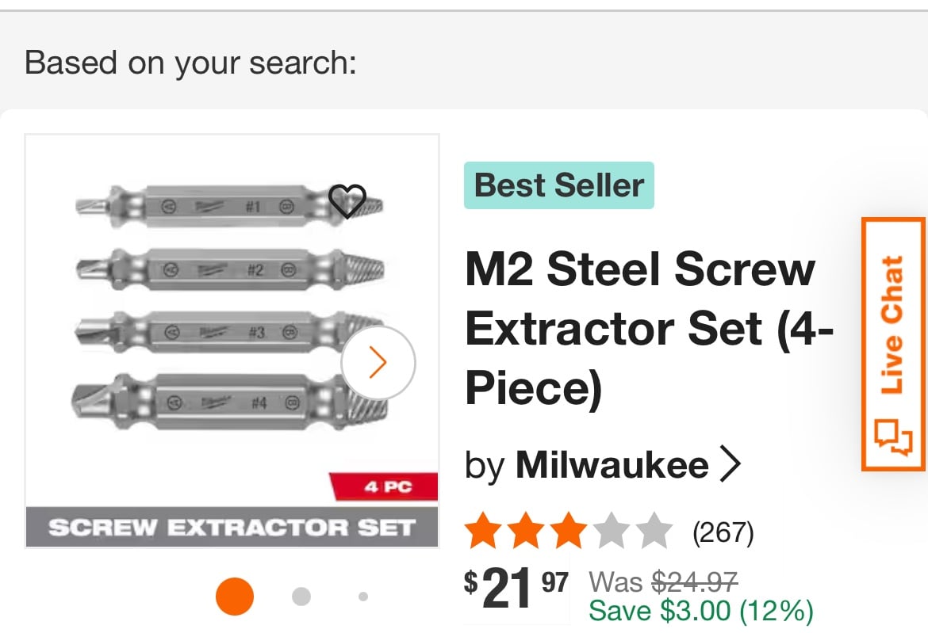Click the Live Chat speech bubble icon
Image resolution: width=928 pixels, height=633 pixels.
(x=893, y=437)
